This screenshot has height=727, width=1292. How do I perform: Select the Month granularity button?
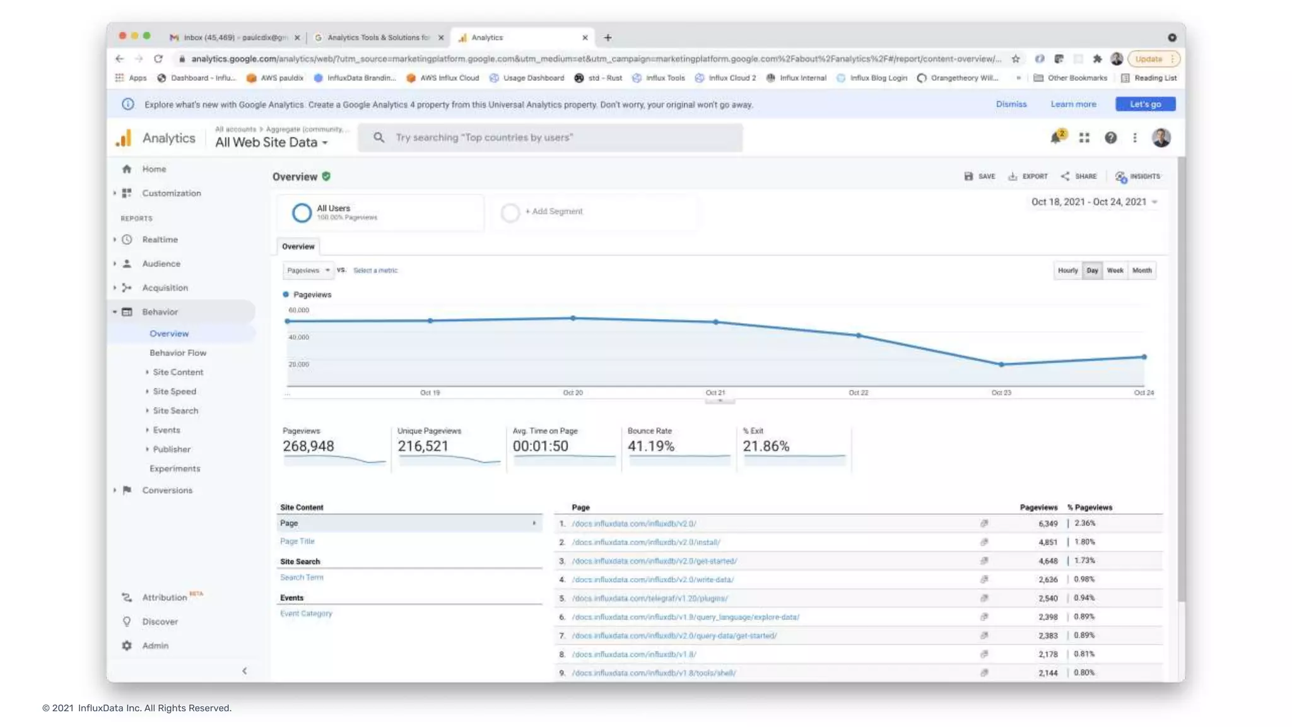(1142, 270)
